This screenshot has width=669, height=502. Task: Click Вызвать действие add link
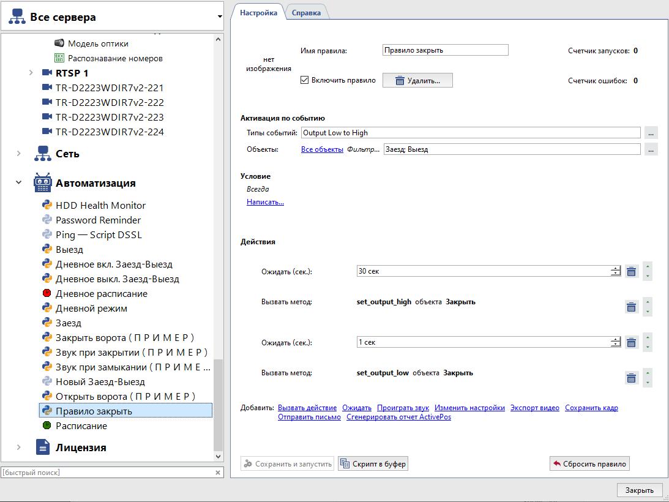pyautogui.click(x=307, y=408)
